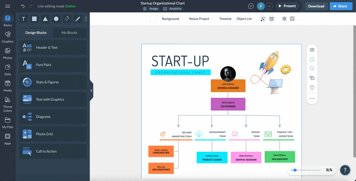Image resolution: width=356 pixels, height=181 pixels.
Task: Select the Rectangle shape tool
Action: click(x=34, y=18)
